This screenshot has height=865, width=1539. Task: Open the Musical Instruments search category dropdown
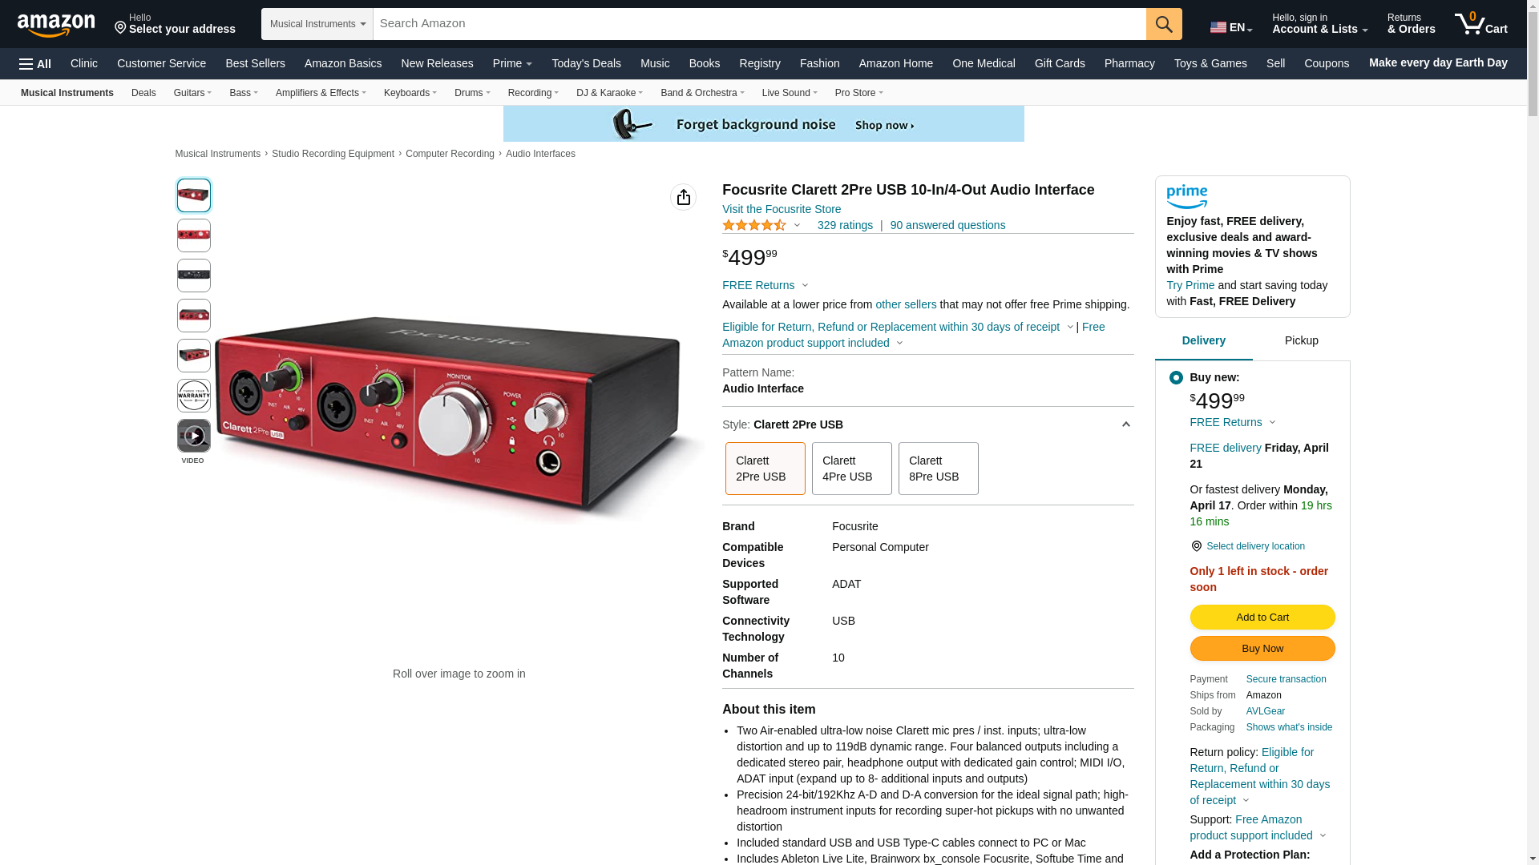coord(317,24)
